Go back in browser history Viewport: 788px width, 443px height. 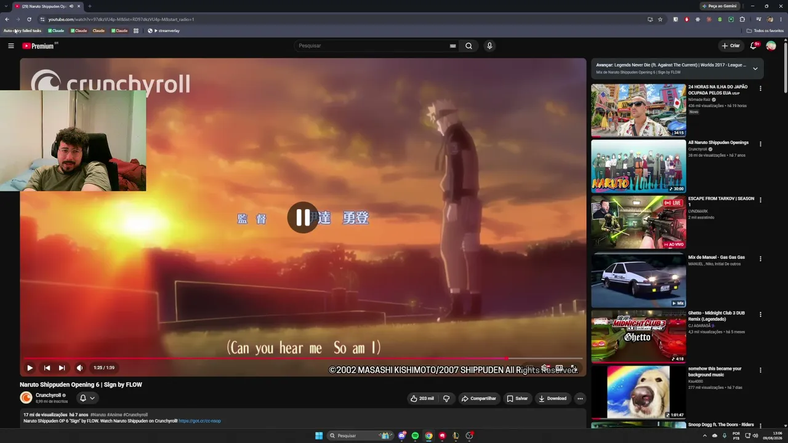(7, 19)
